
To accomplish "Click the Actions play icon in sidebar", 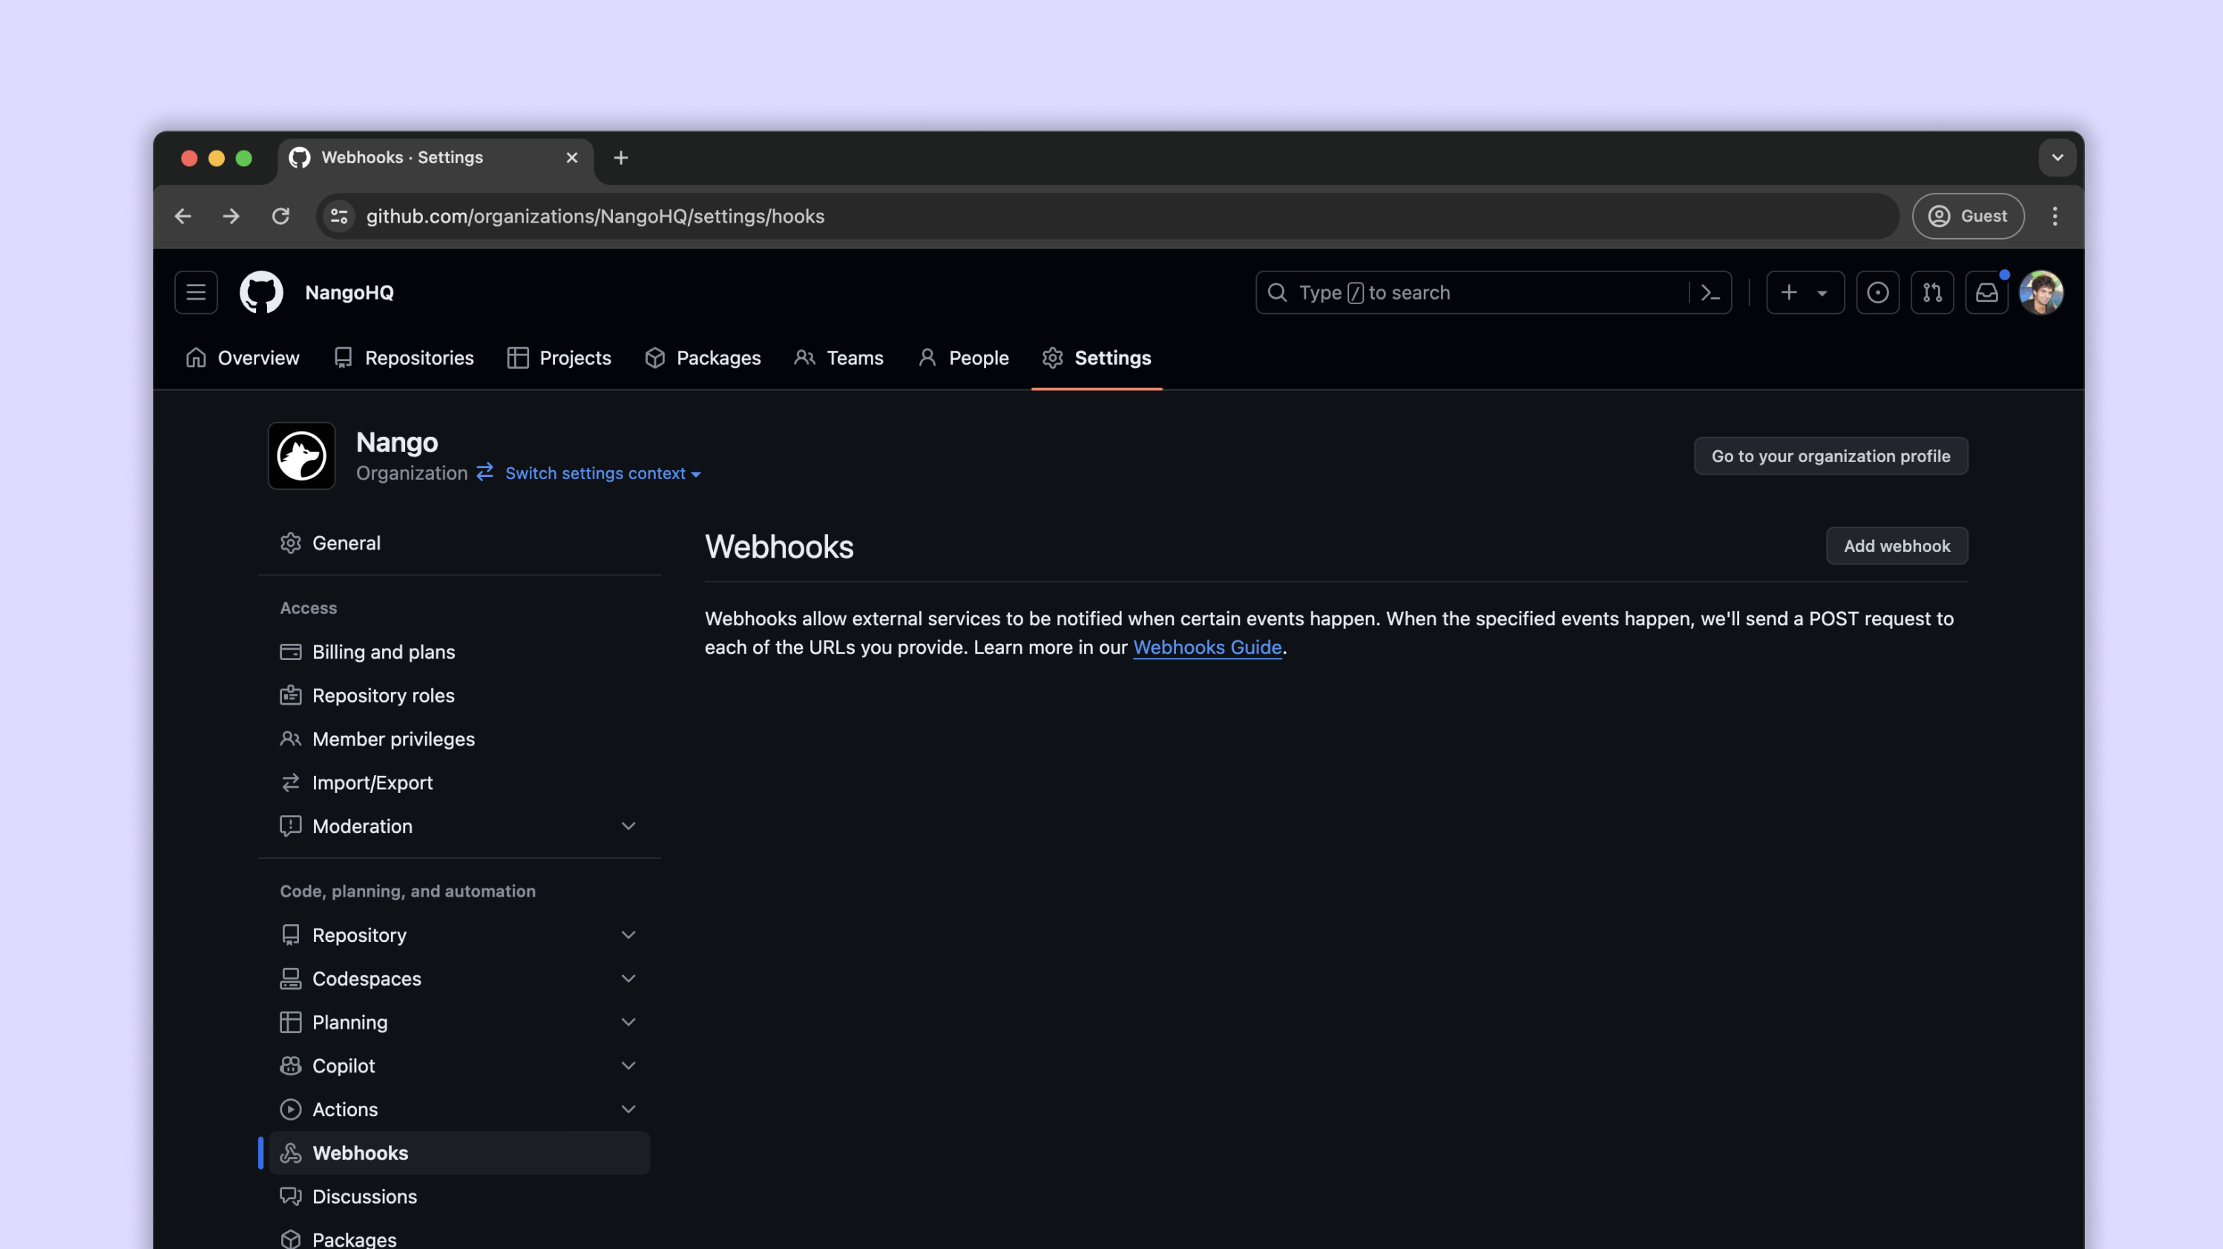I will [291, 1110].
